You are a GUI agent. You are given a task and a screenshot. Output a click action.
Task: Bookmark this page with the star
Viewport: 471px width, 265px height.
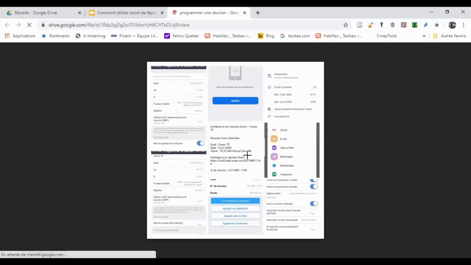click(346, 25)
